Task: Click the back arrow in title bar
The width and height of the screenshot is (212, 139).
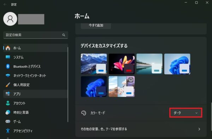Action: point(5,5)
